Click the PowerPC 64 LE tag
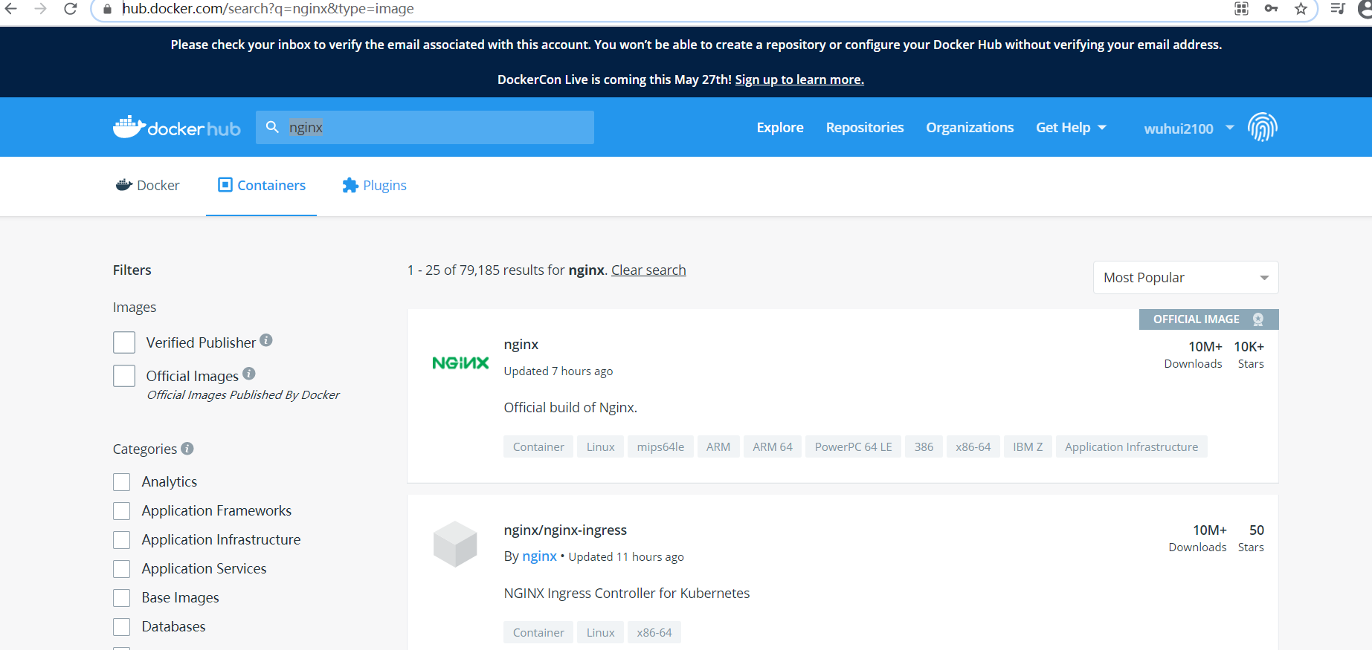This screenshot has height=650, width=1372. (x=853, y=447)
